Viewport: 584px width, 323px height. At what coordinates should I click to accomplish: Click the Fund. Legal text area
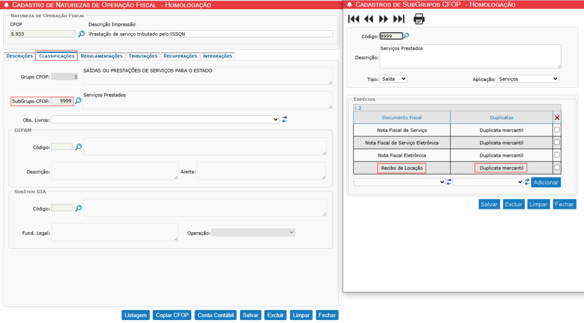115,232
